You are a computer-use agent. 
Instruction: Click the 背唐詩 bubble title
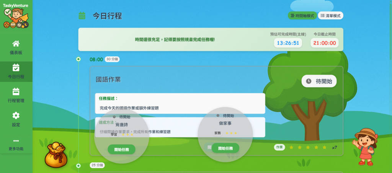pyautogui.click(x=121, y=124)
